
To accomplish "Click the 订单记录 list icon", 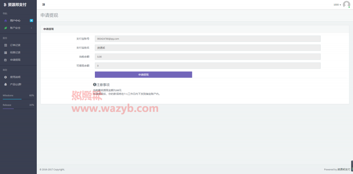I will pyautogui.click(x=6, y=45).
